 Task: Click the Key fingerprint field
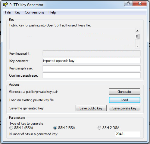pos(92,54)
